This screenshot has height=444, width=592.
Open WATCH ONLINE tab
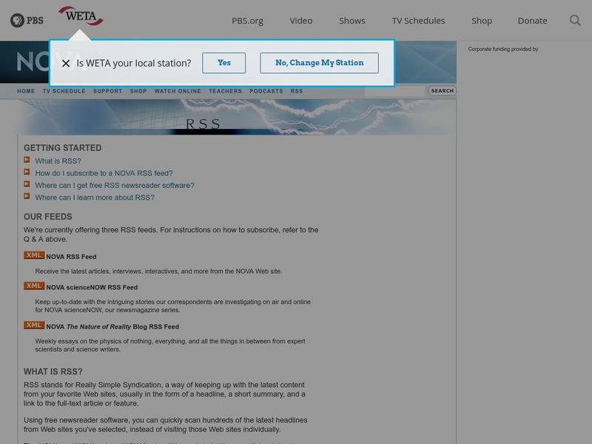[178, 91]
